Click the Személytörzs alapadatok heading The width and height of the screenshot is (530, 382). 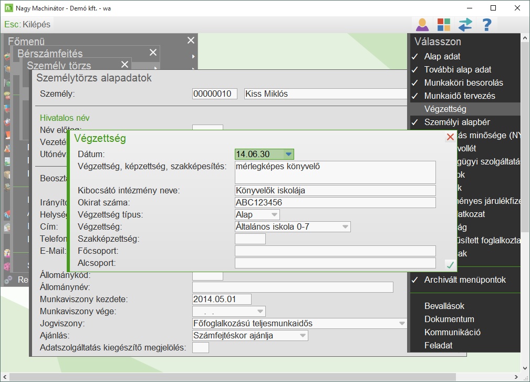tap(94, 78)
